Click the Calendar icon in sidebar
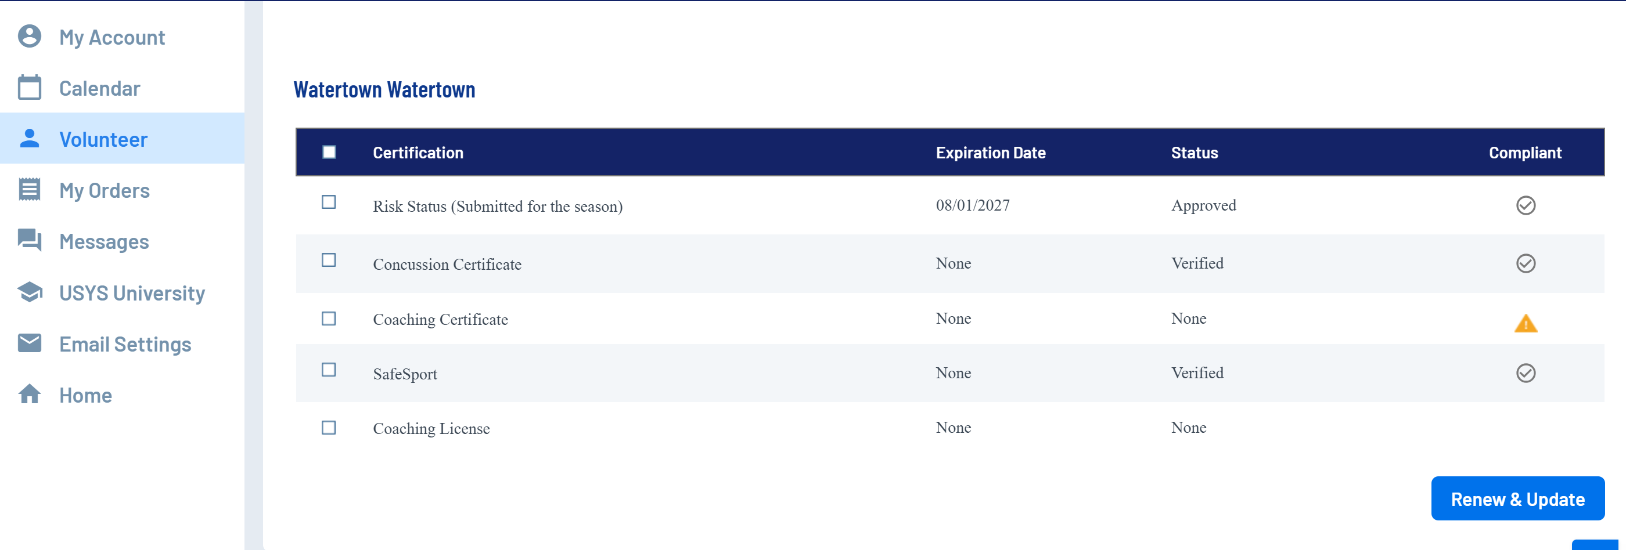This screenshot has width=1626, height=550. [30, 88]
